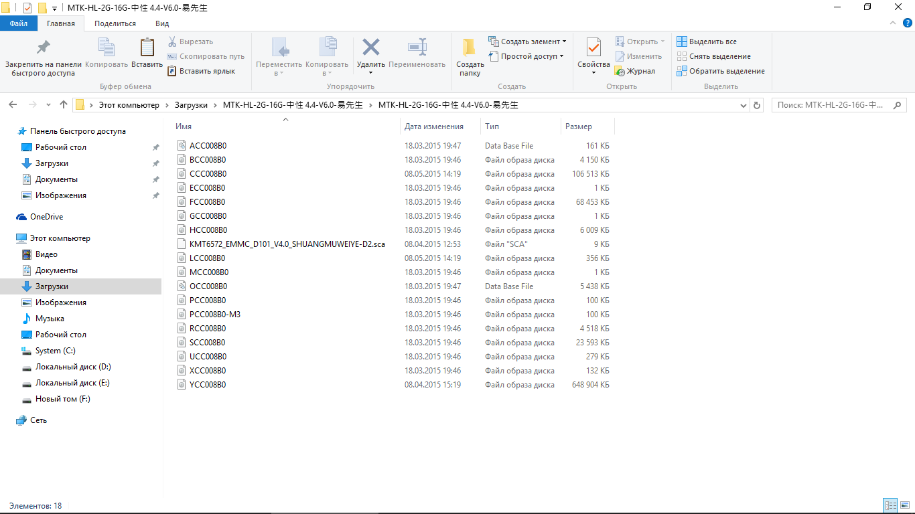Image resolution: width=915 pixels, height=514 pixels.
Task: Click the Delete red X icon
Action: pyautogui.click(x=370, y=47)
